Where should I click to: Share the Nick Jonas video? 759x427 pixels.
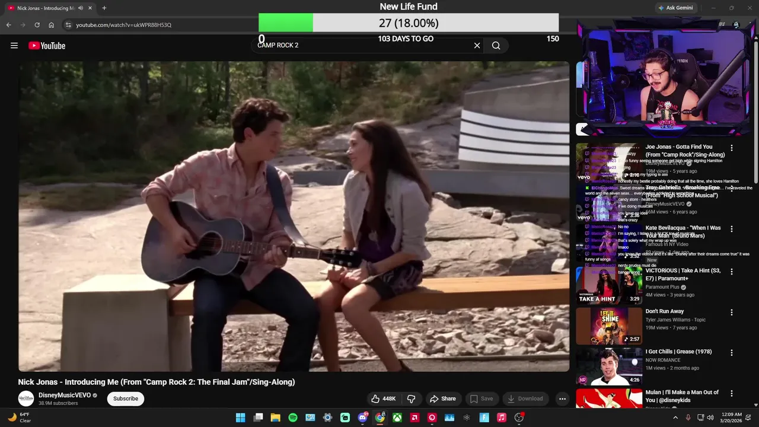click(443, 399)
